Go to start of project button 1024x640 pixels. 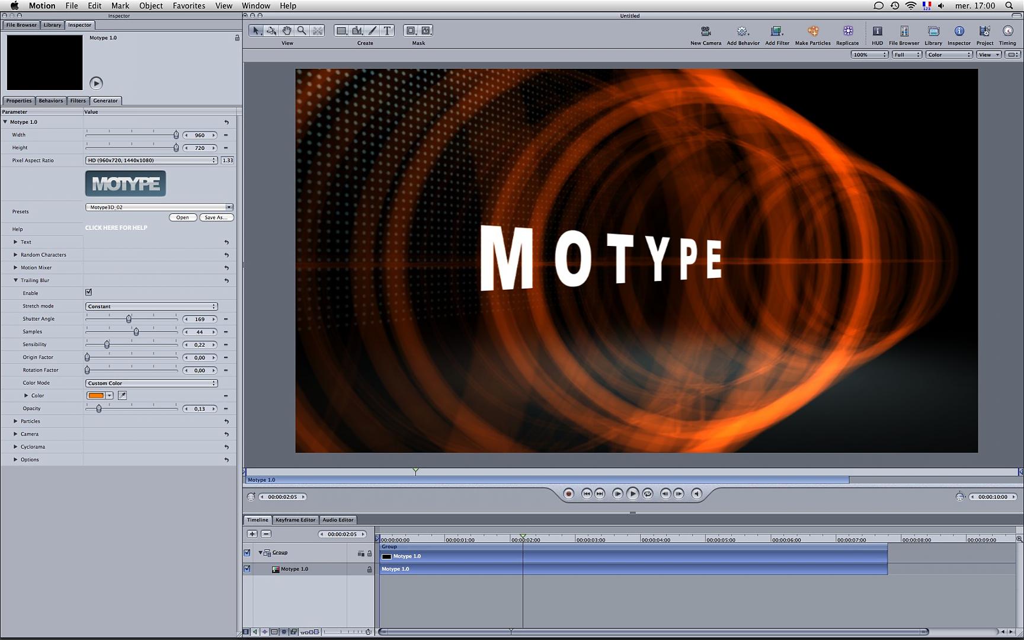587,494
